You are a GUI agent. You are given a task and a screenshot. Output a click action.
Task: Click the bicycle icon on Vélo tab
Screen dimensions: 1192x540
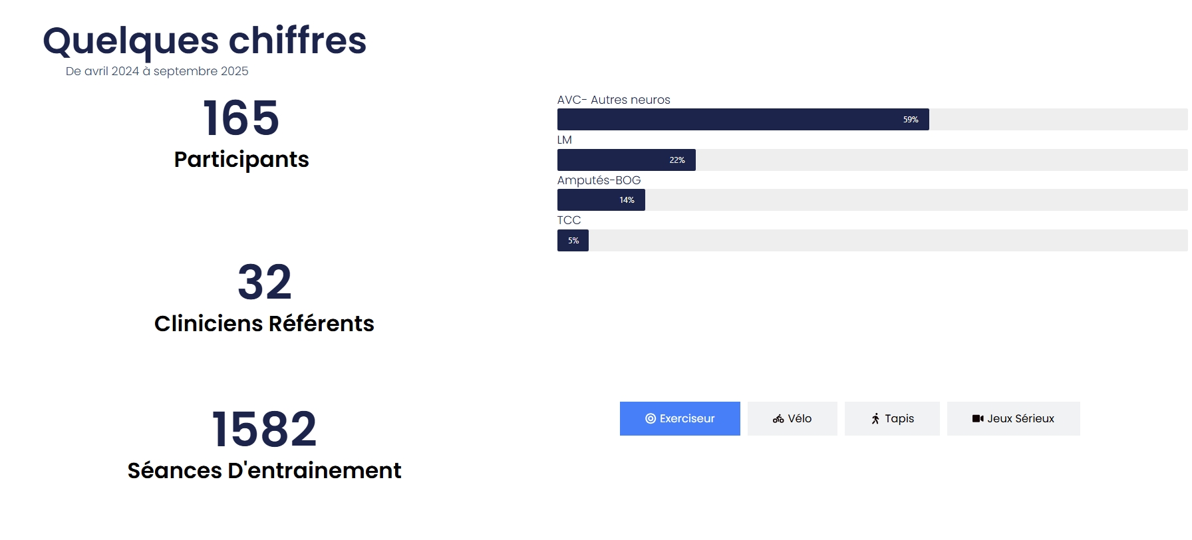pyautogui.click(x=778, y=419)
